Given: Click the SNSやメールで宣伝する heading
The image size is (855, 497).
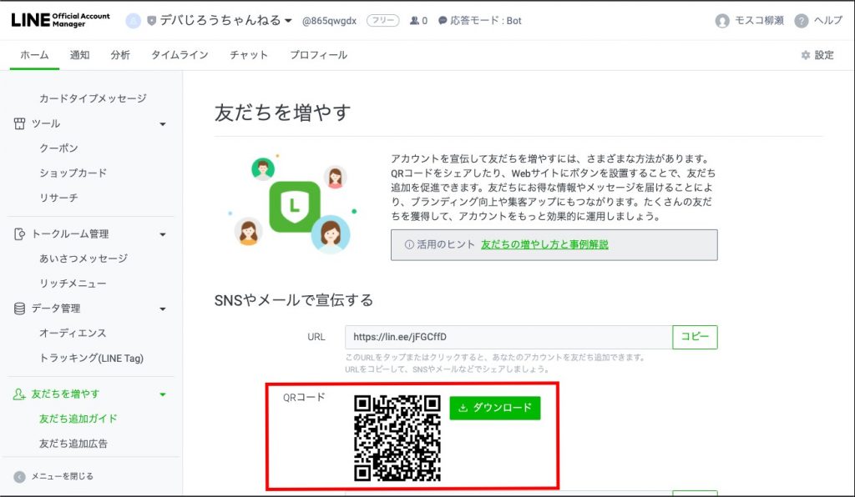Looking at the screenshot, I should 294,300.
